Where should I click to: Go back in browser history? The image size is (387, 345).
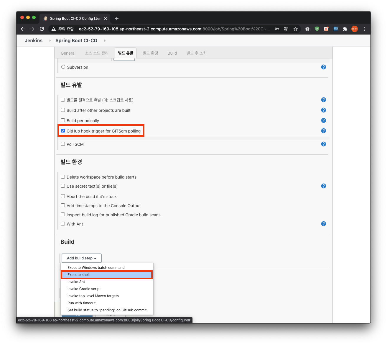(x=23, y=29)
